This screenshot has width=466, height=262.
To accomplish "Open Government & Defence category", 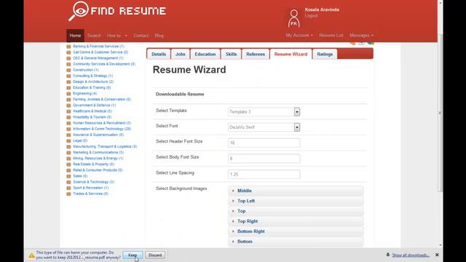I will (x=94, y=106).
